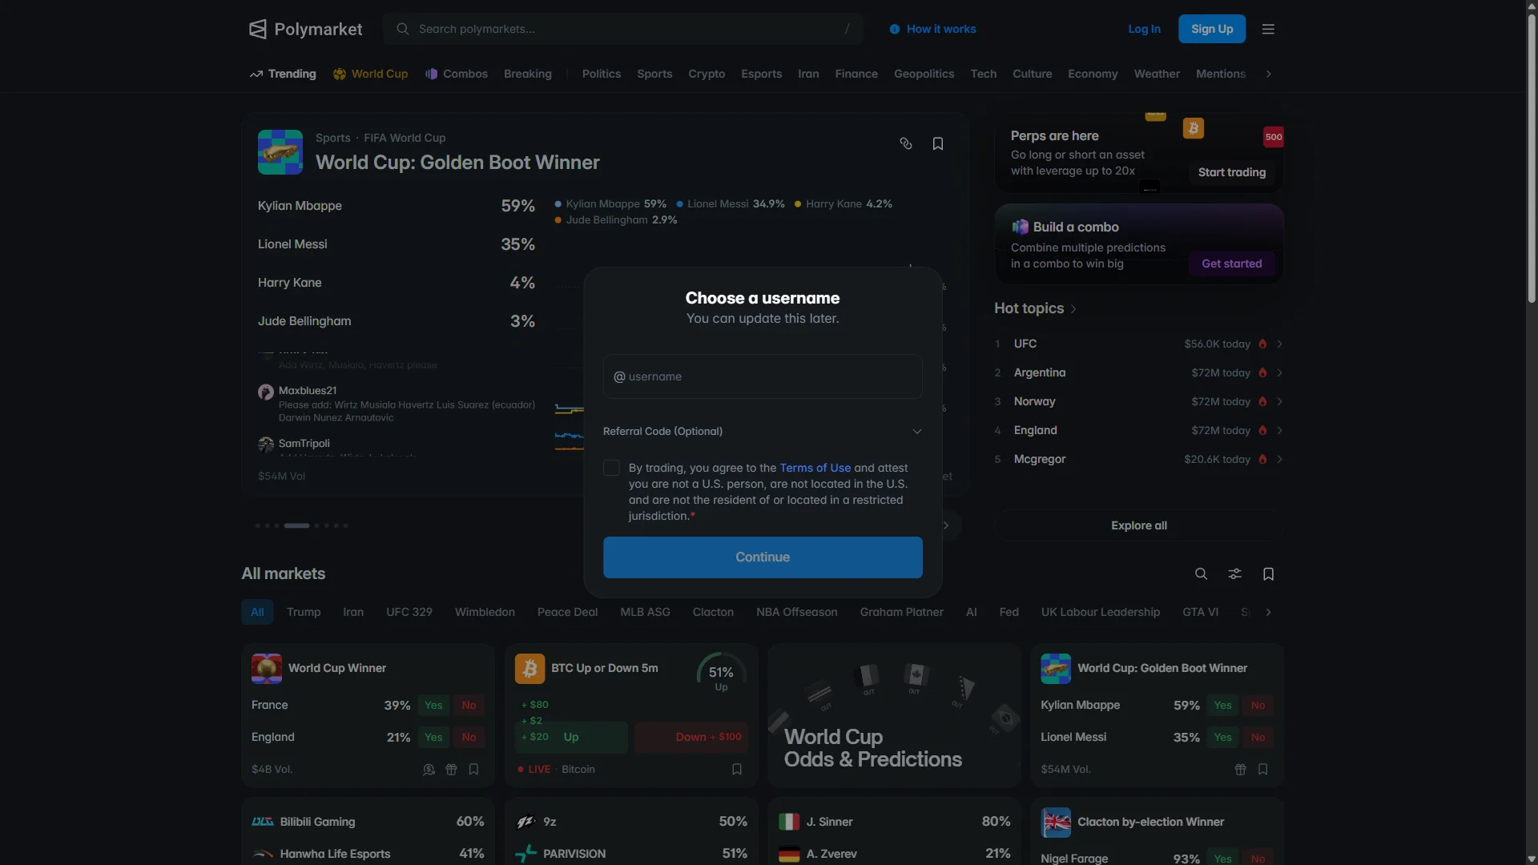The height and width of the screenshot is (865, 1538).
Task: Expand the Hot topics chevron
Action: (x=1073, y=309)
